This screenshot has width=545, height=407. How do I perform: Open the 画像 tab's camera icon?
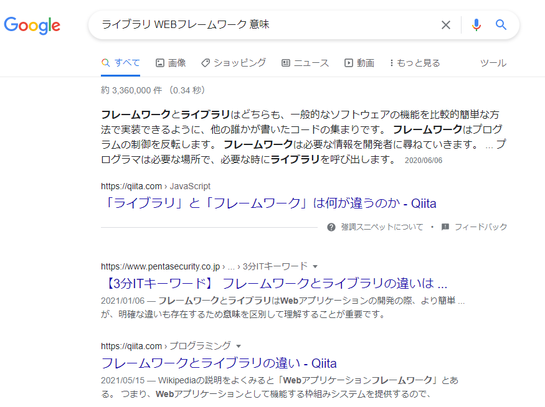[160, 63]
